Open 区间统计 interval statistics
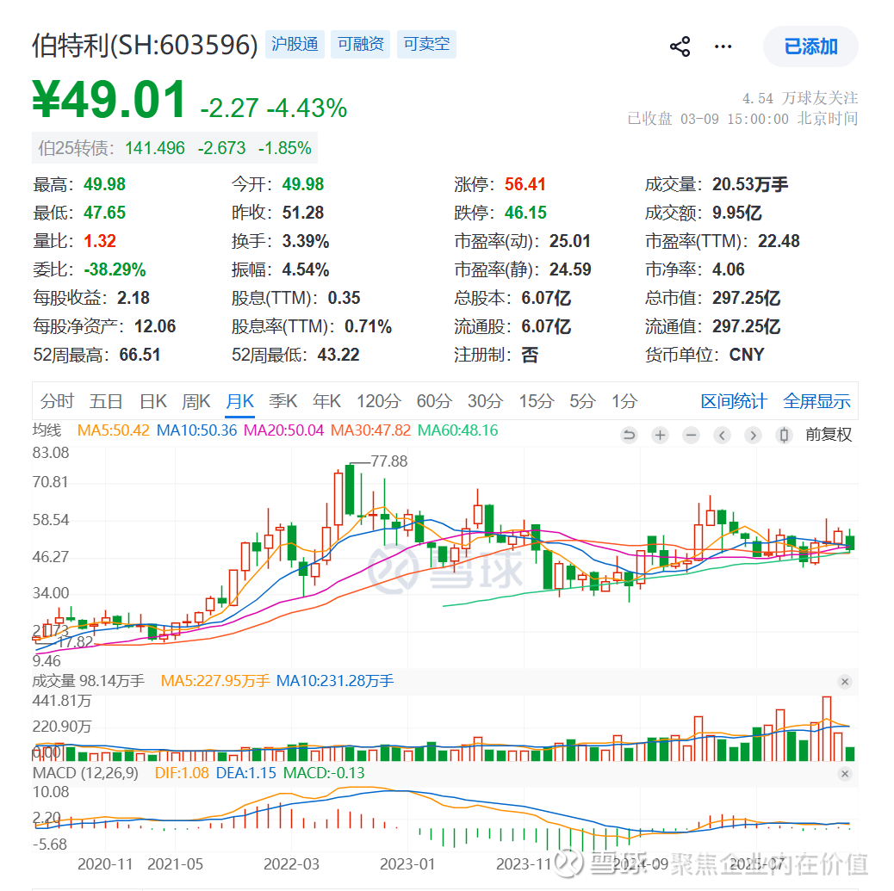Screen dimensions: 894x891 pyautogui.click(x=734, y=401)
